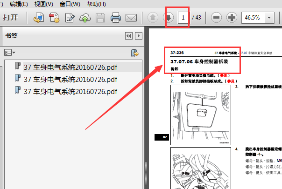The image size is (282, 189).
Task: Go to next page with down arrow
Action: pyautogui.click(x=169, y=18)
